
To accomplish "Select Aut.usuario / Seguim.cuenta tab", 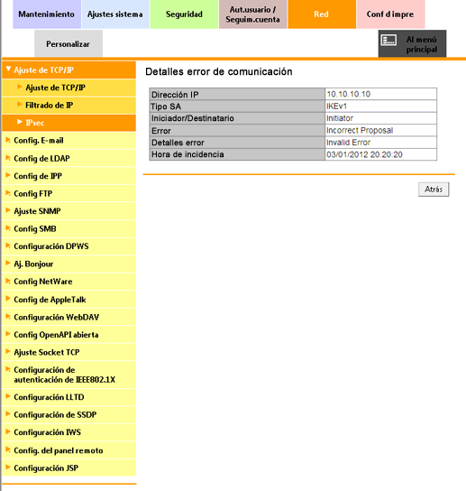I will [x=252, y=14].
